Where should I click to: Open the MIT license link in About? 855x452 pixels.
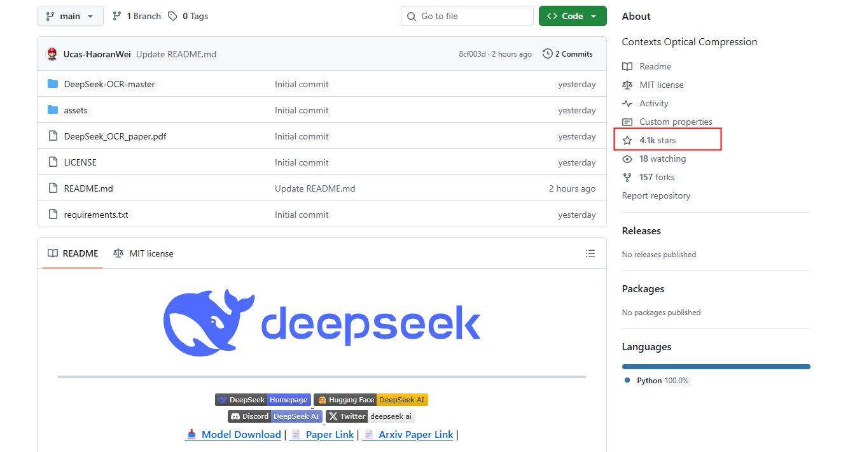pyautogui.click(x=662, y=85)
